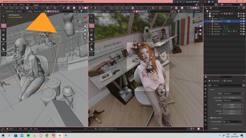
Task: Click View in the left viewport header
Action: (x=6, y=8)
